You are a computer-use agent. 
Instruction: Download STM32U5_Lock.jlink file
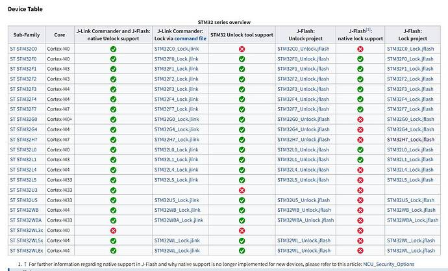[177, 200]
